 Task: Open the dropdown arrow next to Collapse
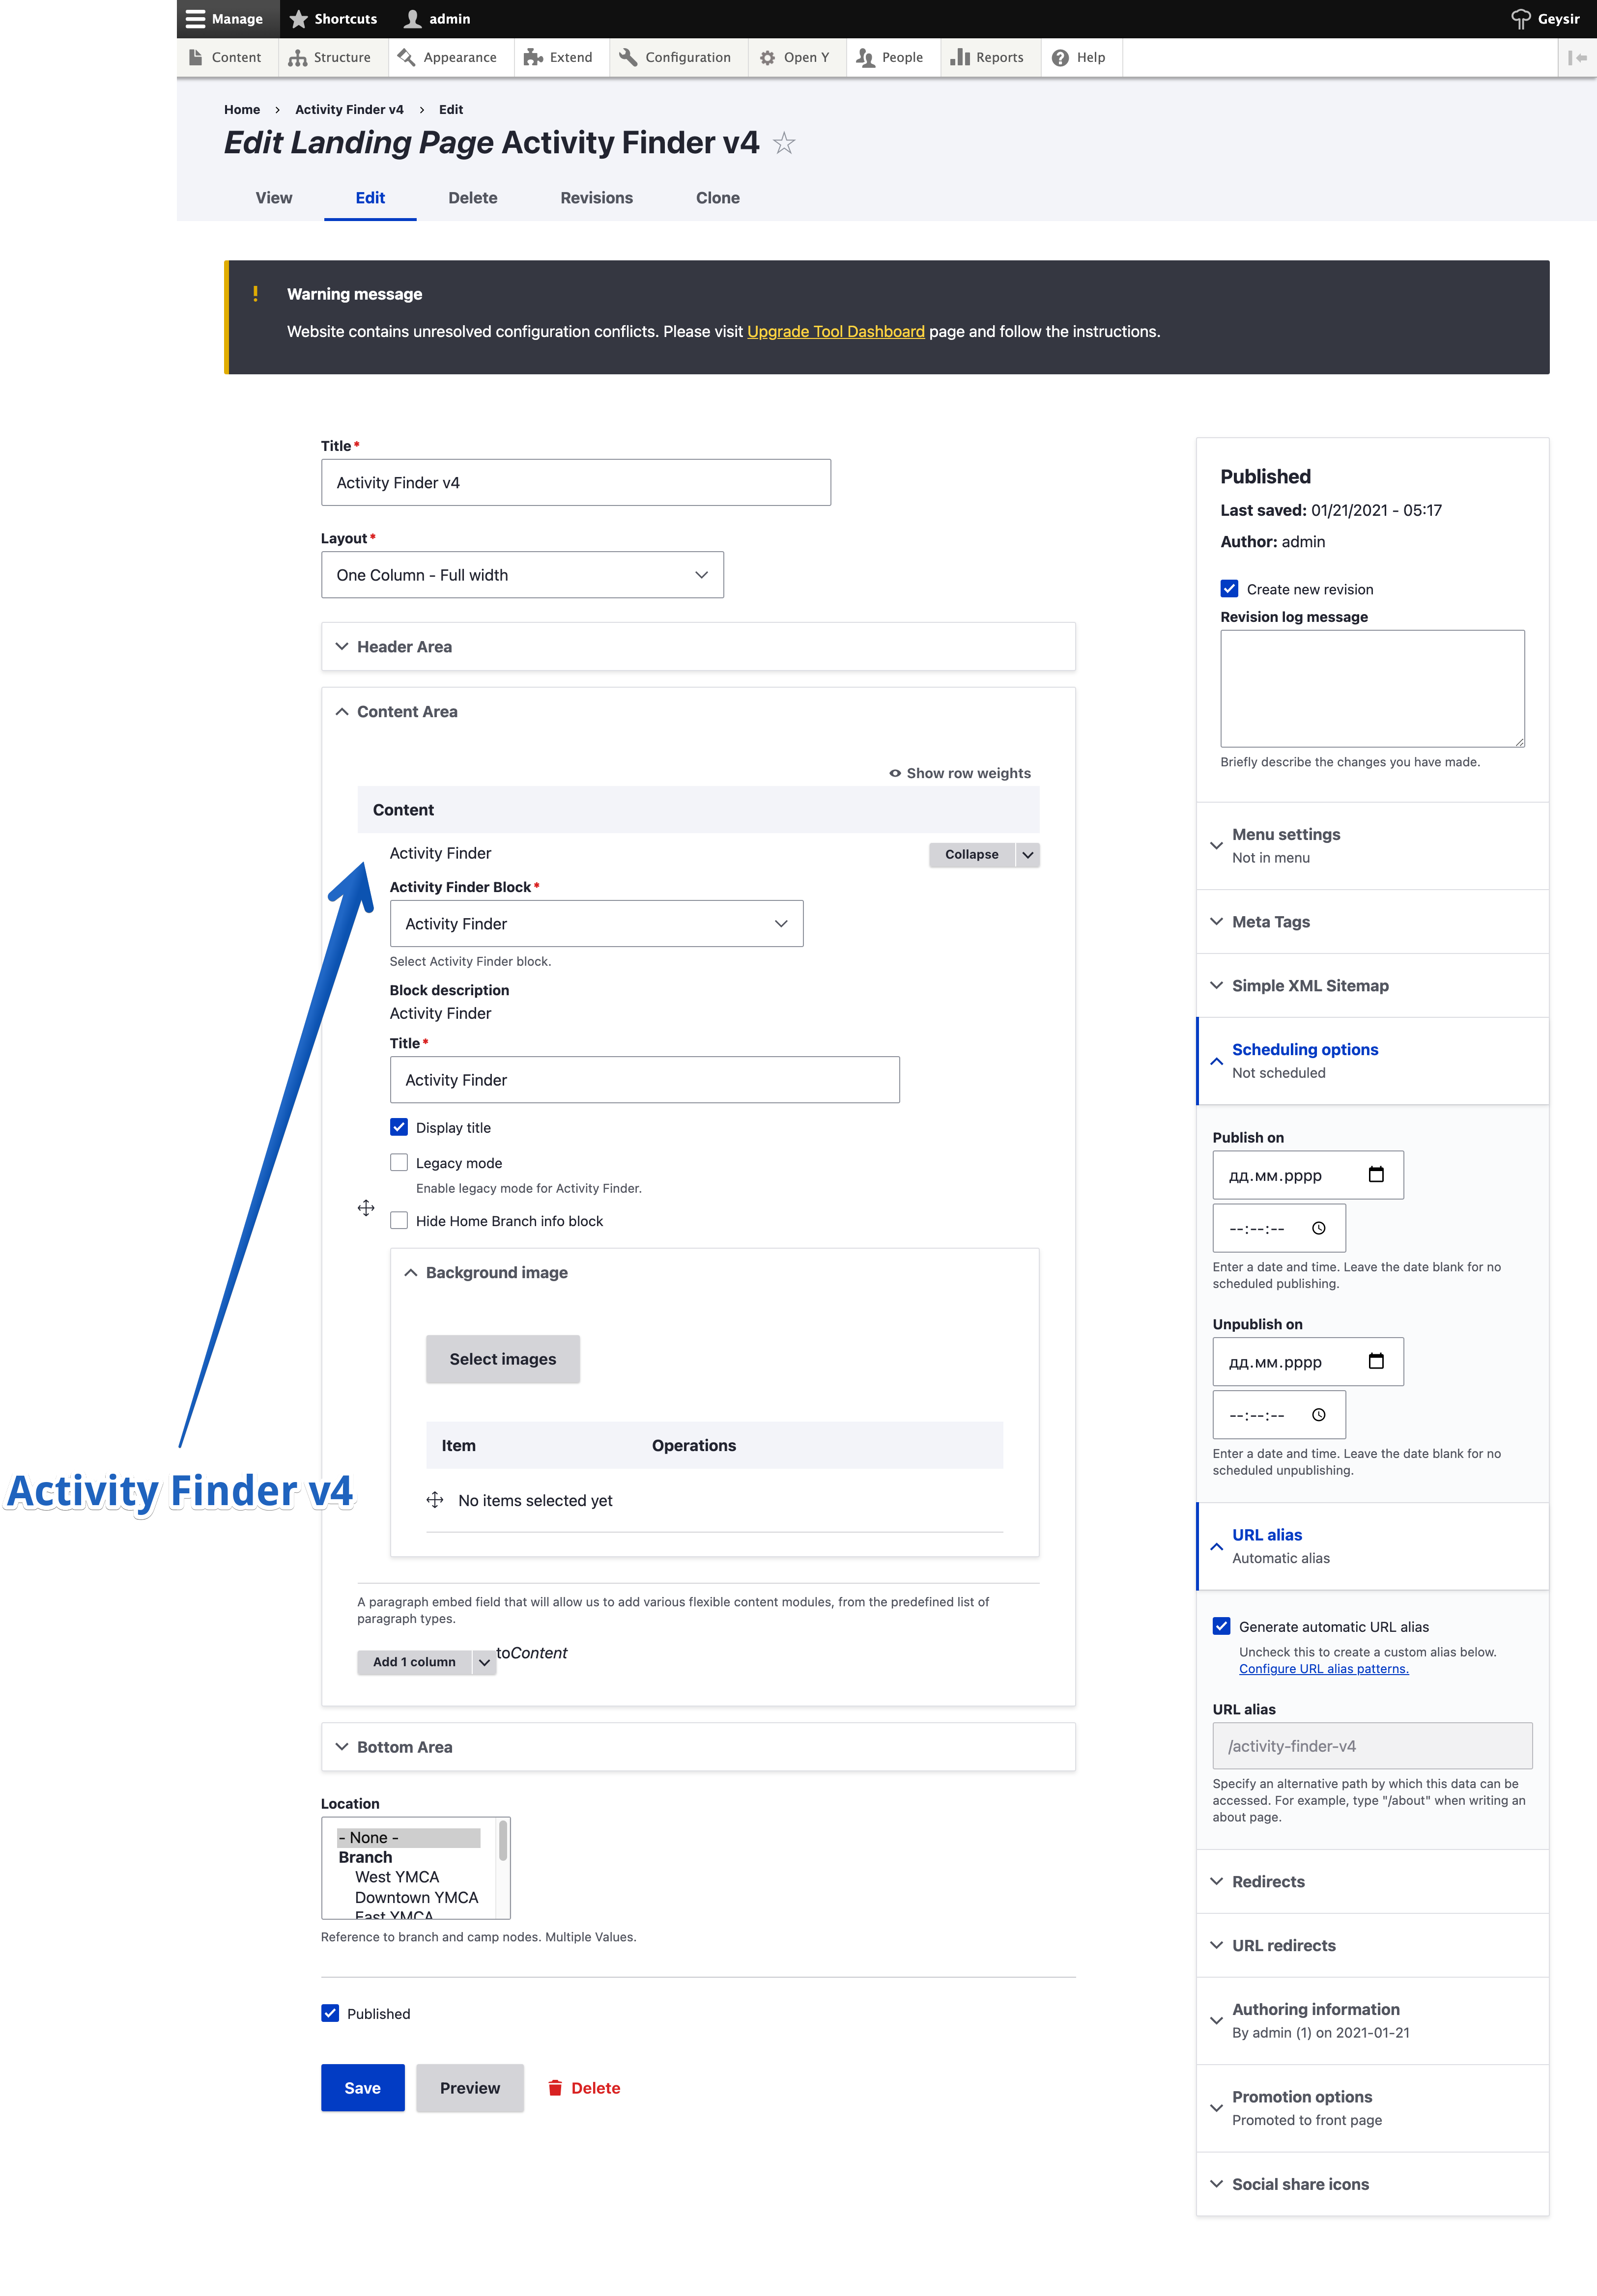tap(1027, 855)
